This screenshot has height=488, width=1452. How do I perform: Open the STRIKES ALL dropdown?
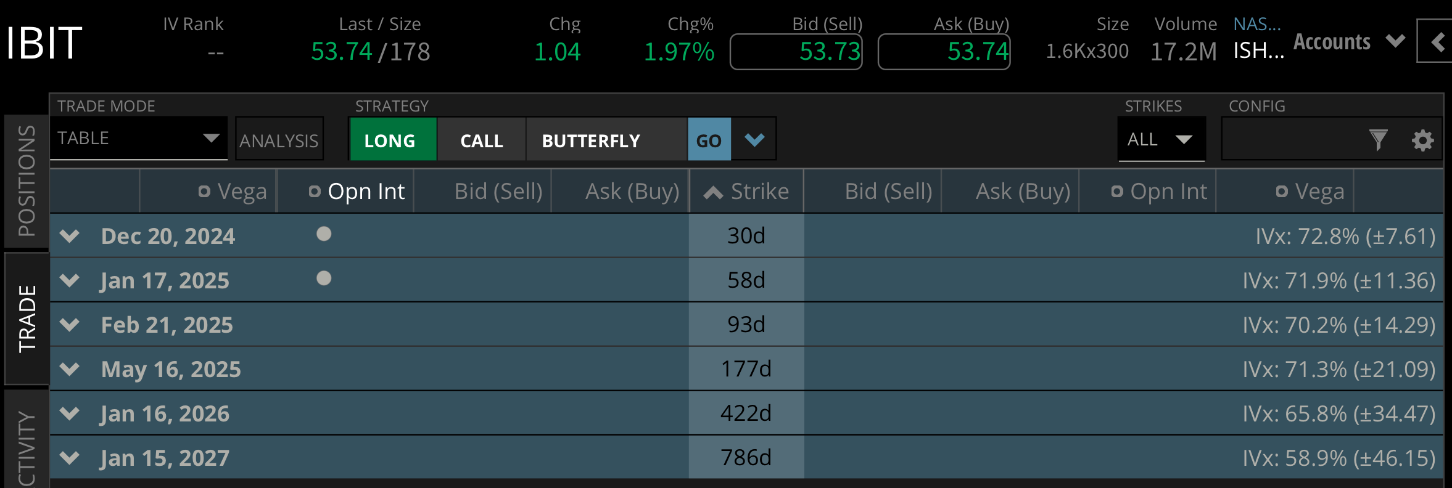[x=1161, y=139]
